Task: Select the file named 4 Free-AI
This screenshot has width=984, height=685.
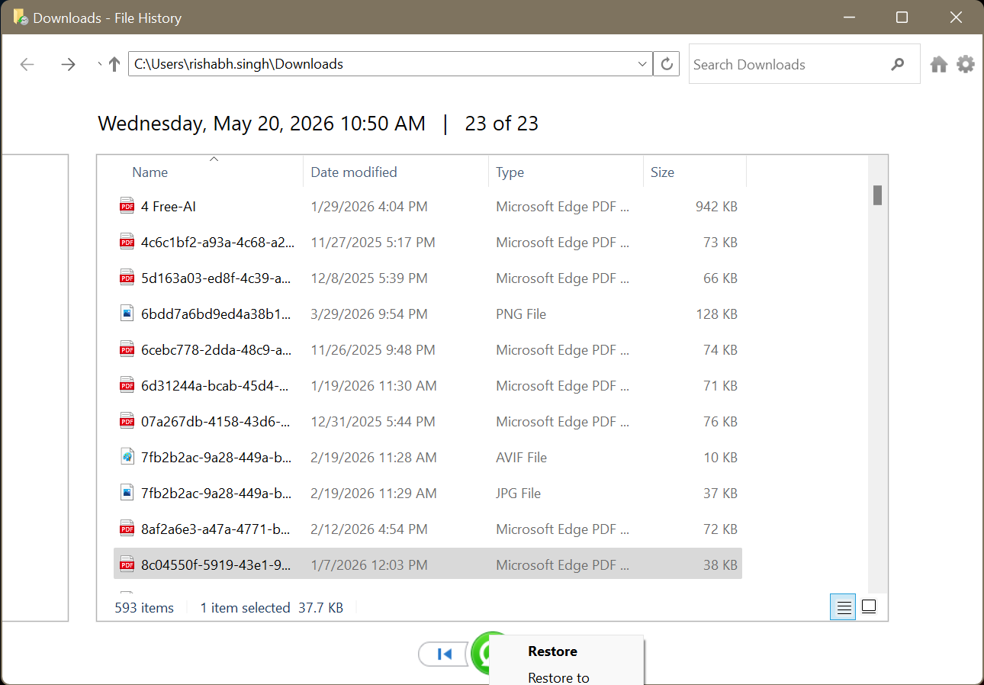Action: click(169, 206)
